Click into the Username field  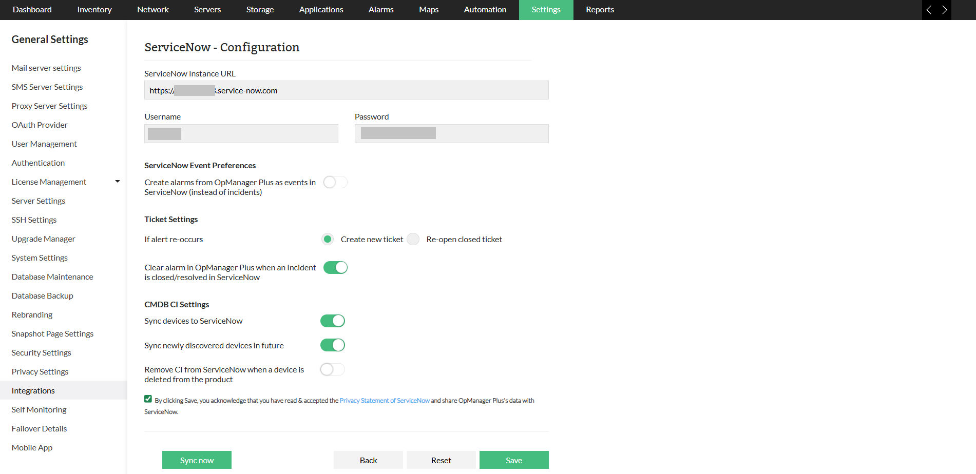(x=241, y=133)
